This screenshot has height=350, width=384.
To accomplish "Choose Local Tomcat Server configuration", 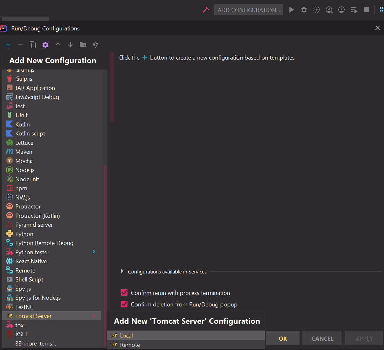I will click(x=186, y=336).
